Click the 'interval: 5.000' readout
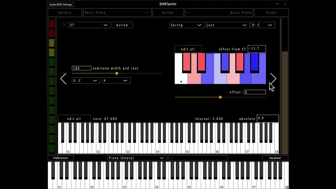This screenshot has width=336, height=189. [x=209, y=119]
